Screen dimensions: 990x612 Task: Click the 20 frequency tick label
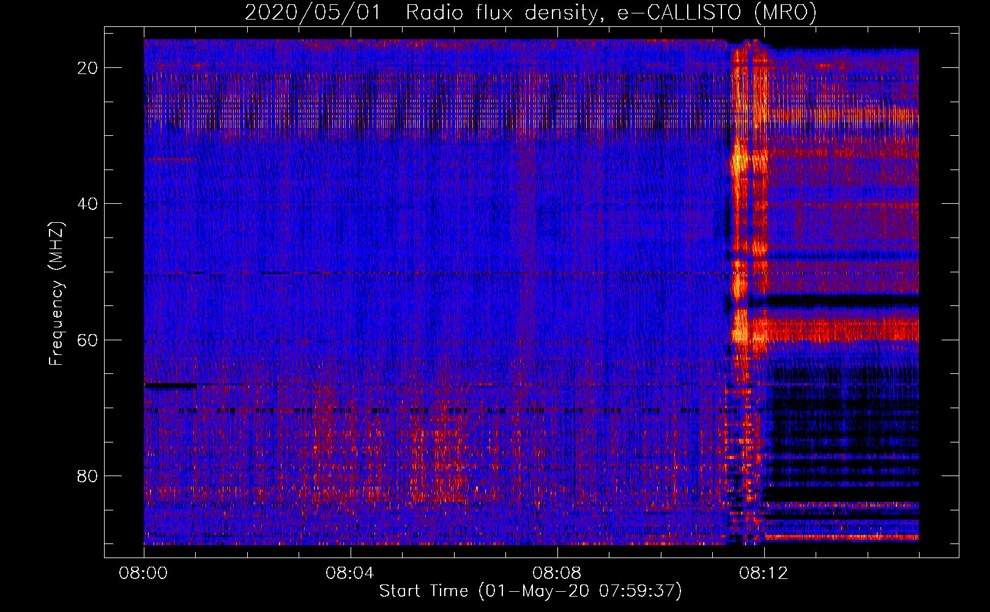(87, 68)
